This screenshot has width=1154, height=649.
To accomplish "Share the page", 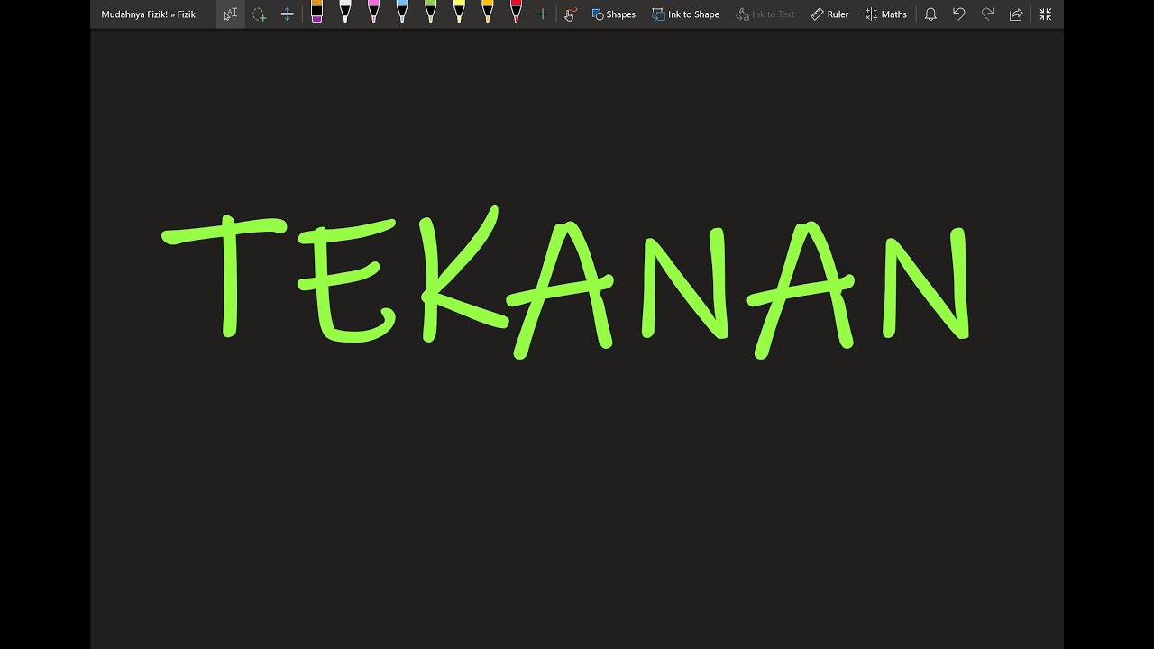I will (x=1016, y=14).
